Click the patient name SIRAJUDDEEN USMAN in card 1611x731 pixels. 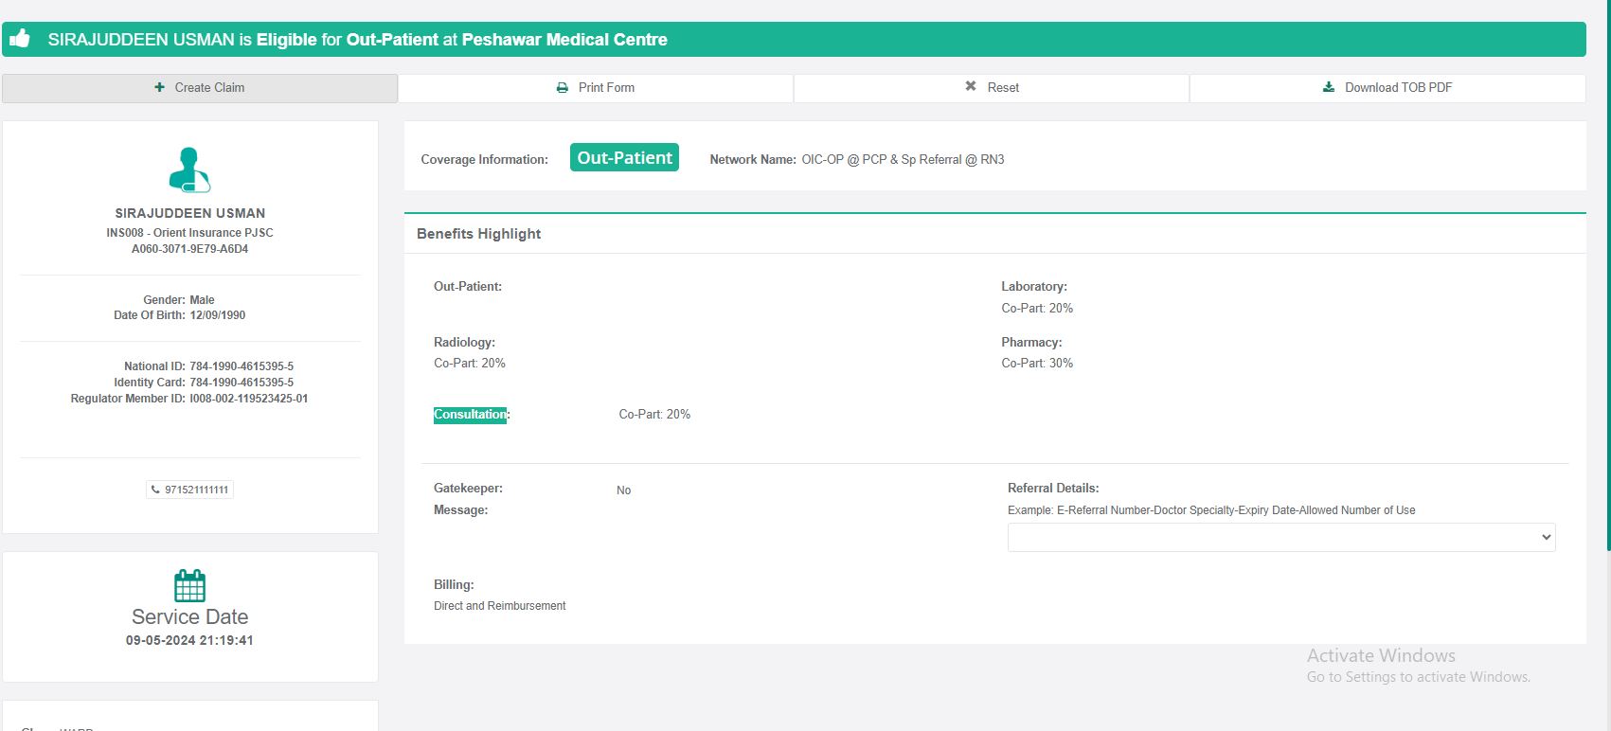(x=189, y=213)
